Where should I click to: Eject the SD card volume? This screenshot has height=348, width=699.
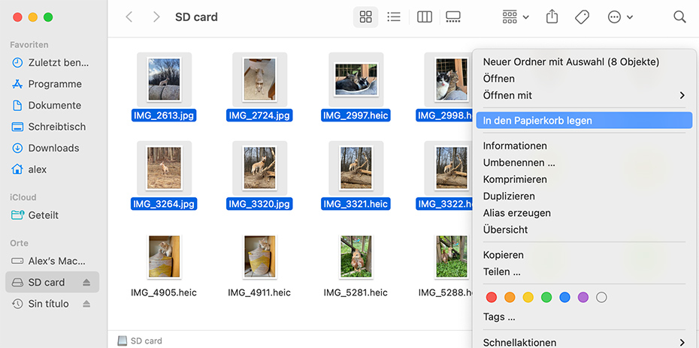click(86, 283)
